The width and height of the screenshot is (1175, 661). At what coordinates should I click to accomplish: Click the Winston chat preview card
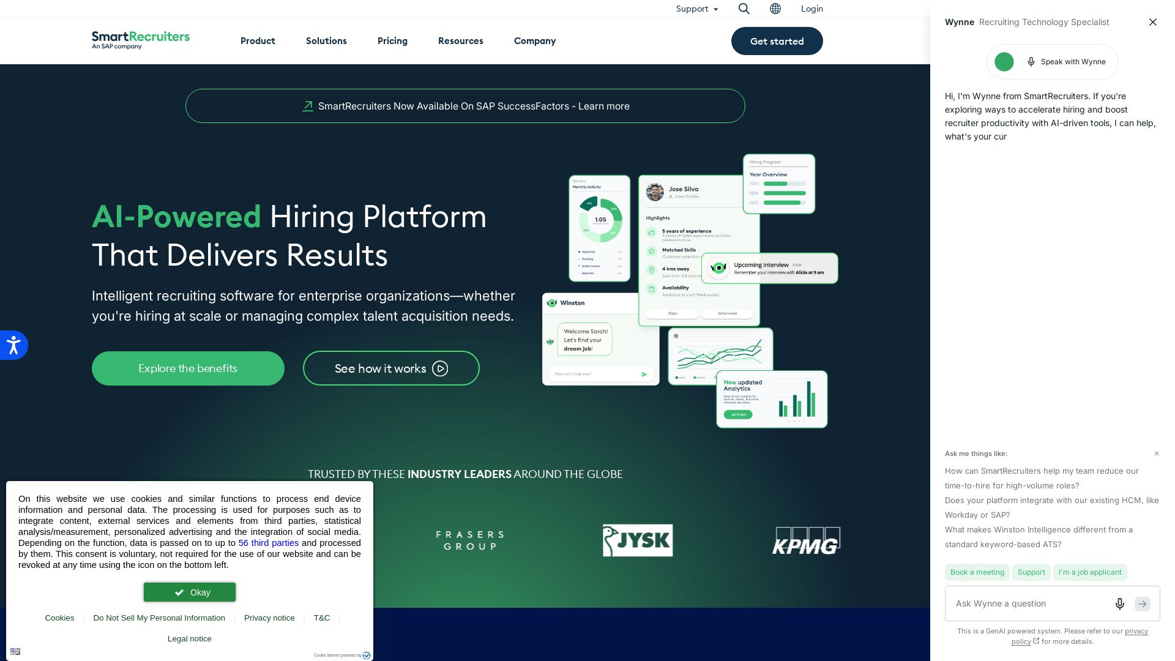(600, 339)
